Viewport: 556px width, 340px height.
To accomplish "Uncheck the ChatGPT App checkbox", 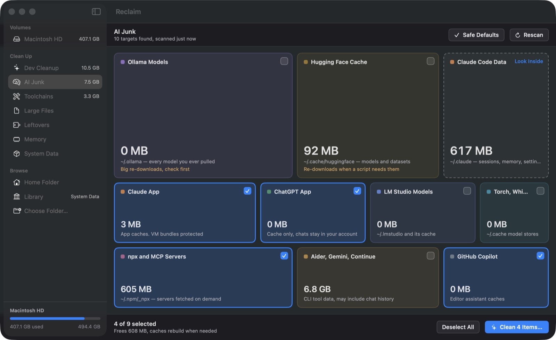I will (357, 191).
